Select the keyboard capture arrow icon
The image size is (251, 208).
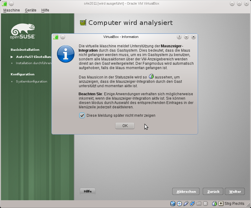pyautogui.click(x=221, y=204)
